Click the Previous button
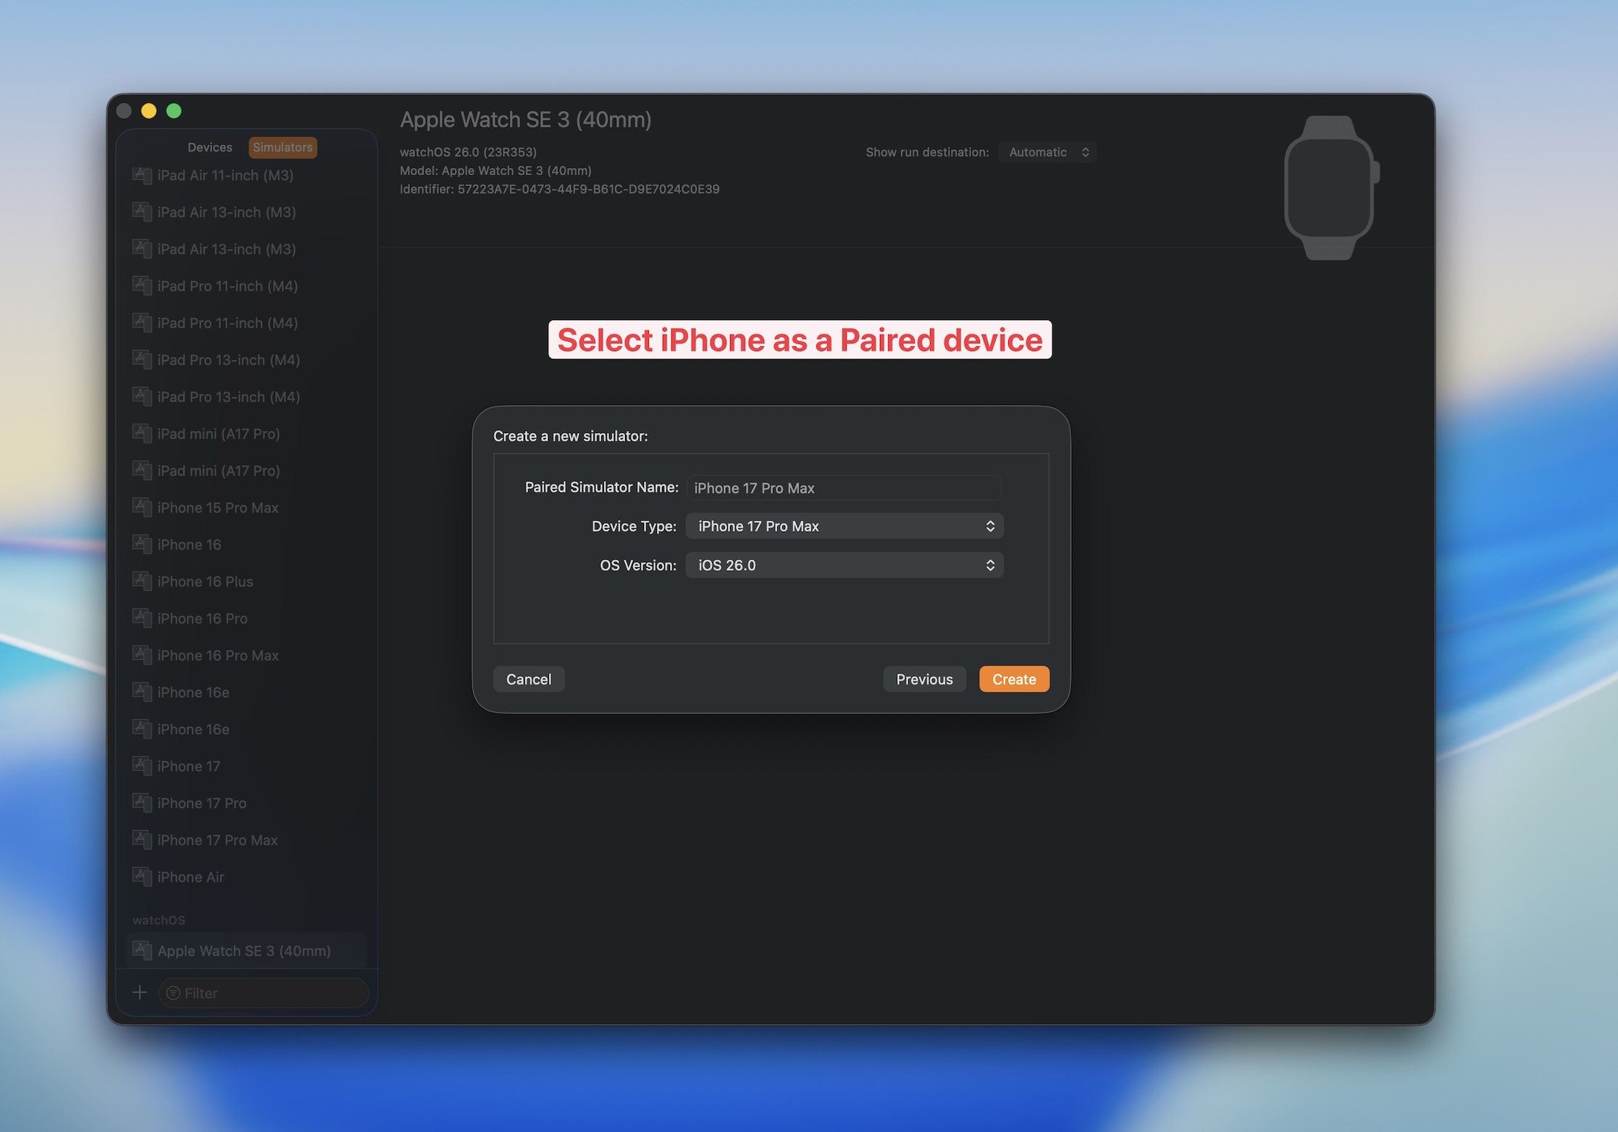This screenshot has width=1618, height=1132. pos(924,679)
